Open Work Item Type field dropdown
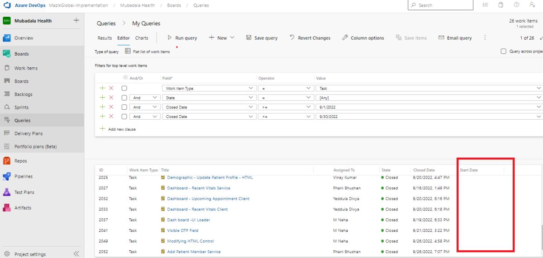 (x=209, y=88)
